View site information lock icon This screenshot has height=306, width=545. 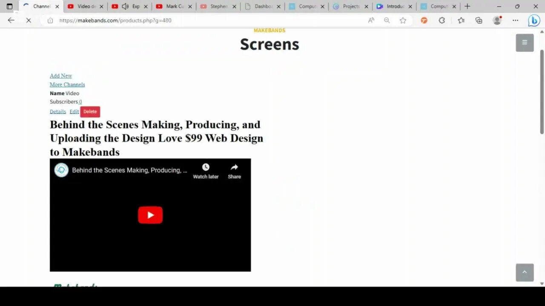(50, 20)
